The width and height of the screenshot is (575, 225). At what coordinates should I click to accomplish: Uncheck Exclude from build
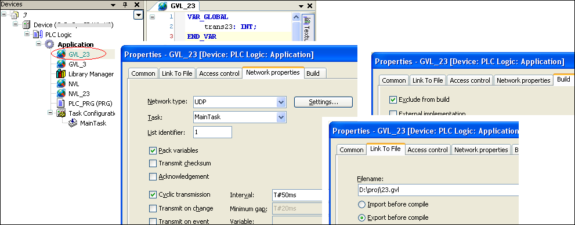click(x=393, y=99)
